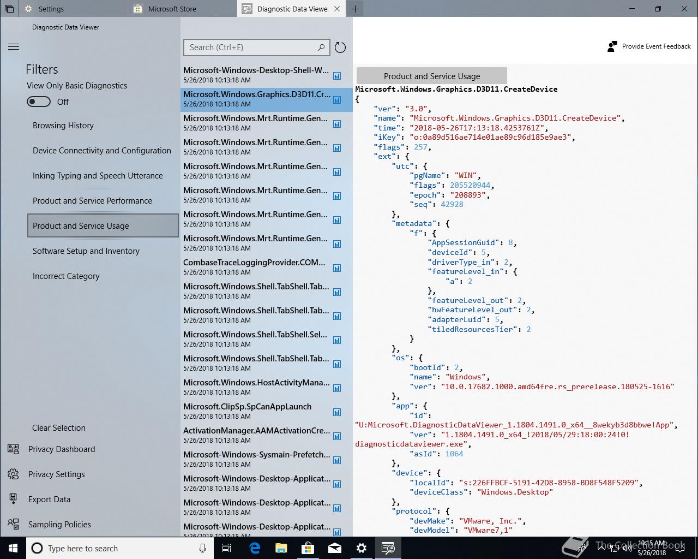
Task: Filter by Inking Typing and Speech Utterance
Action: (x=98, y=176)
